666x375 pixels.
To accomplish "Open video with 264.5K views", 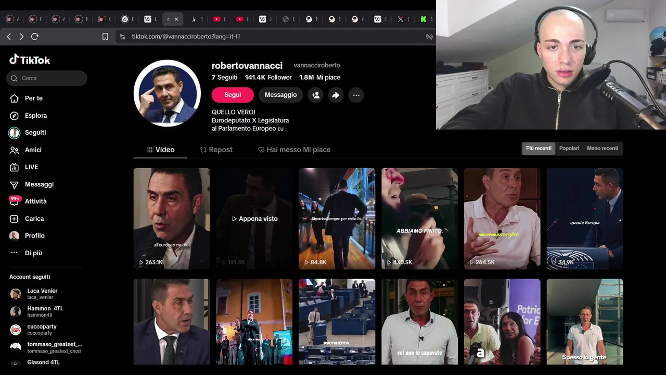I will click(502, 219).
